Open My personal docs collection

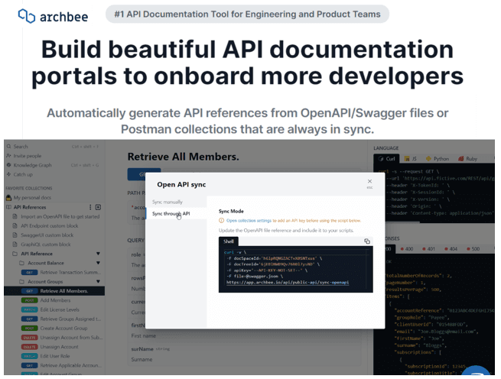point(34,197)
